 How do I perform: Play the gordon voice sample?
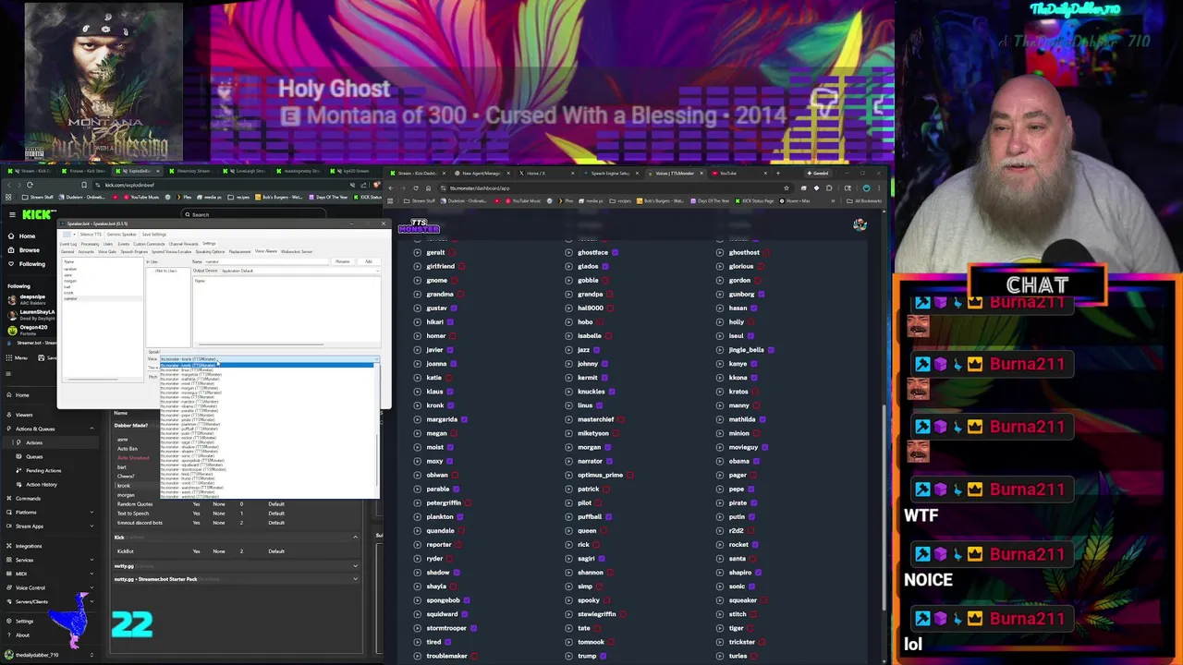(719, 280)
